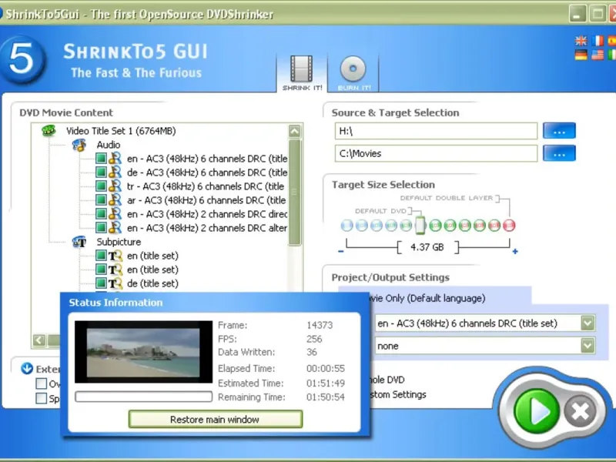Screen dimensions: 616x462
Task: Click the de audio track preview icon
Action: pyautogui.click(x=115, y=172)
